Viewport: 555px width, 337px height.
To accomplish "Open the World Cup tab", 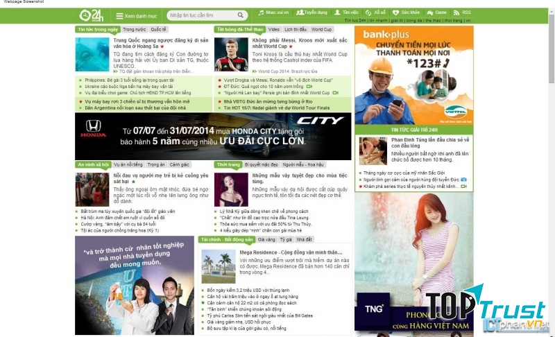I will 321,29.
